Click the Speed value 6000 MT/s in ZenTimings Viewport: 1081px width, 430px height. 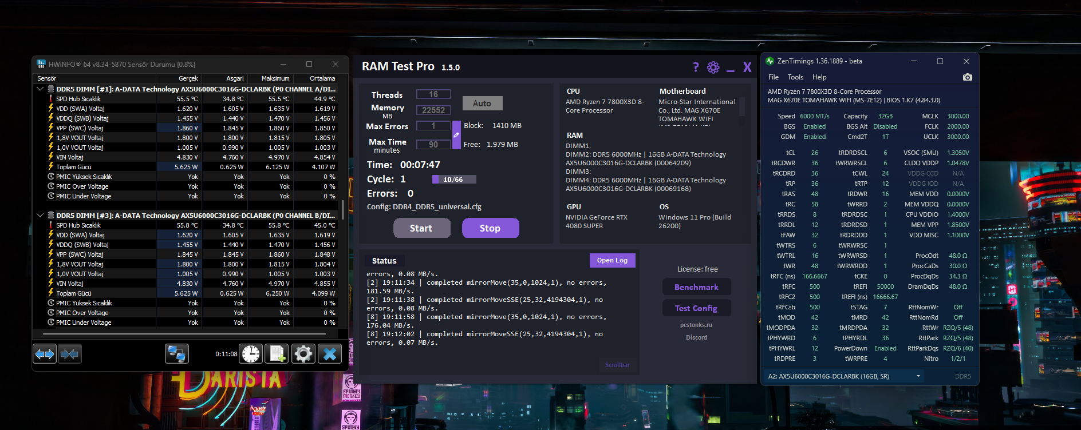pos(814,116)
